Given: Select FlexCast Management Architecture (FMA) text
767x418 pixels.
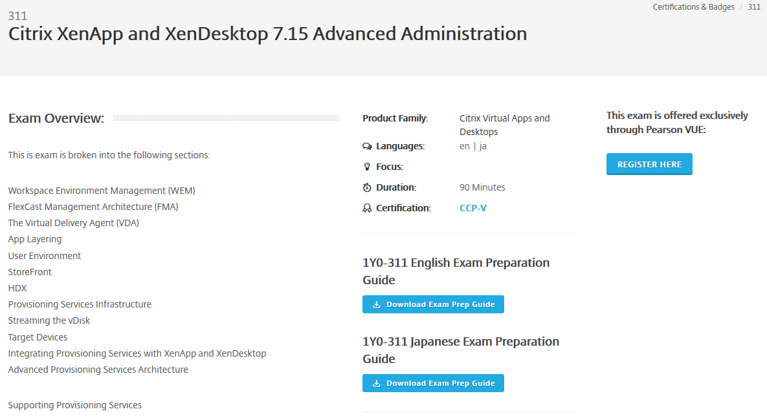Looking at the screenshot, I should tap(93, 207).
